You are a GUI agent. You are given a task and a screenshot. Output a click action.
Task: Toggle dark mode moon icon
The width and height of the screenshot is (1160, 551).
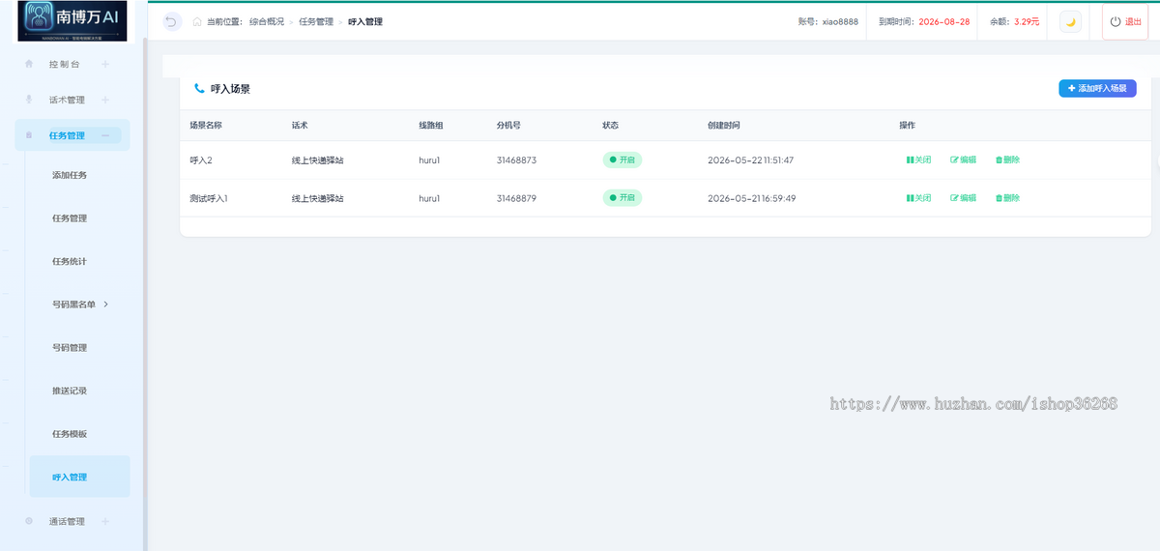[1070, 21]
